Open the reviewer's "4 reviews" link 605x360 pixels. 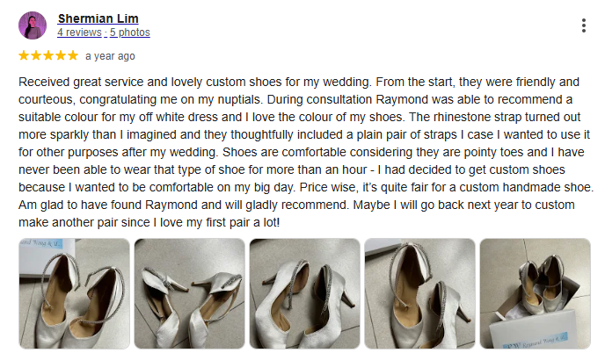tap(79, 32)
